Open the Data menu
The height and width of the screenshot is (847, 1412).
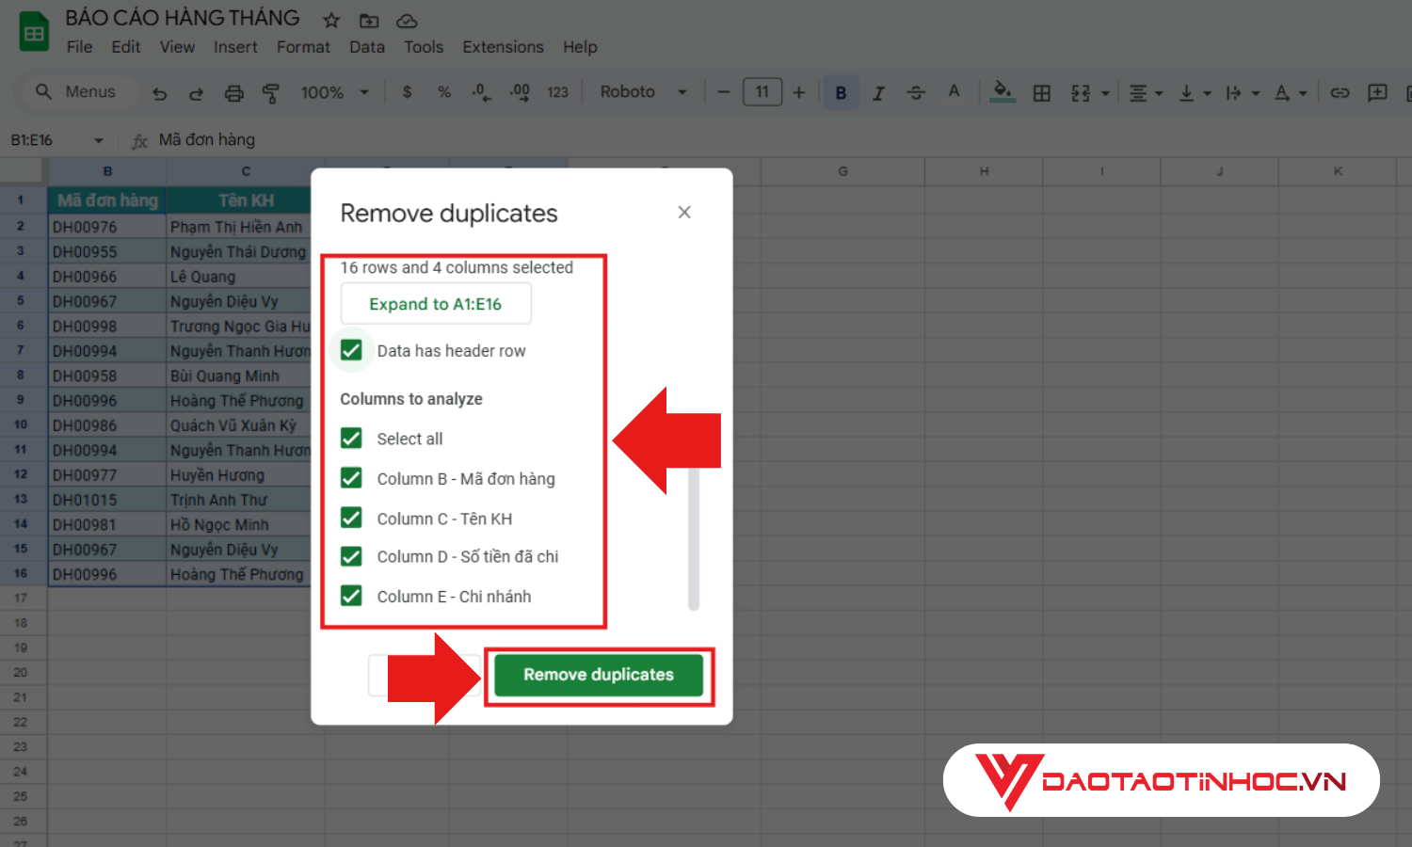point(366,47)
